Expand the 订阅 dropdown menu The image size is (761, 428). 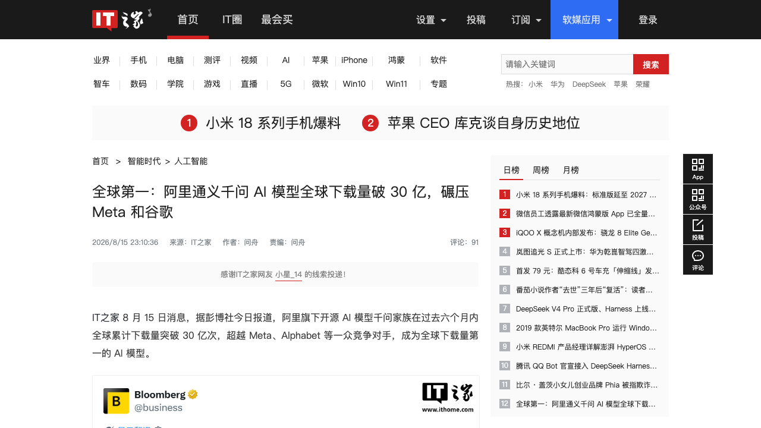tap(526, 20)
